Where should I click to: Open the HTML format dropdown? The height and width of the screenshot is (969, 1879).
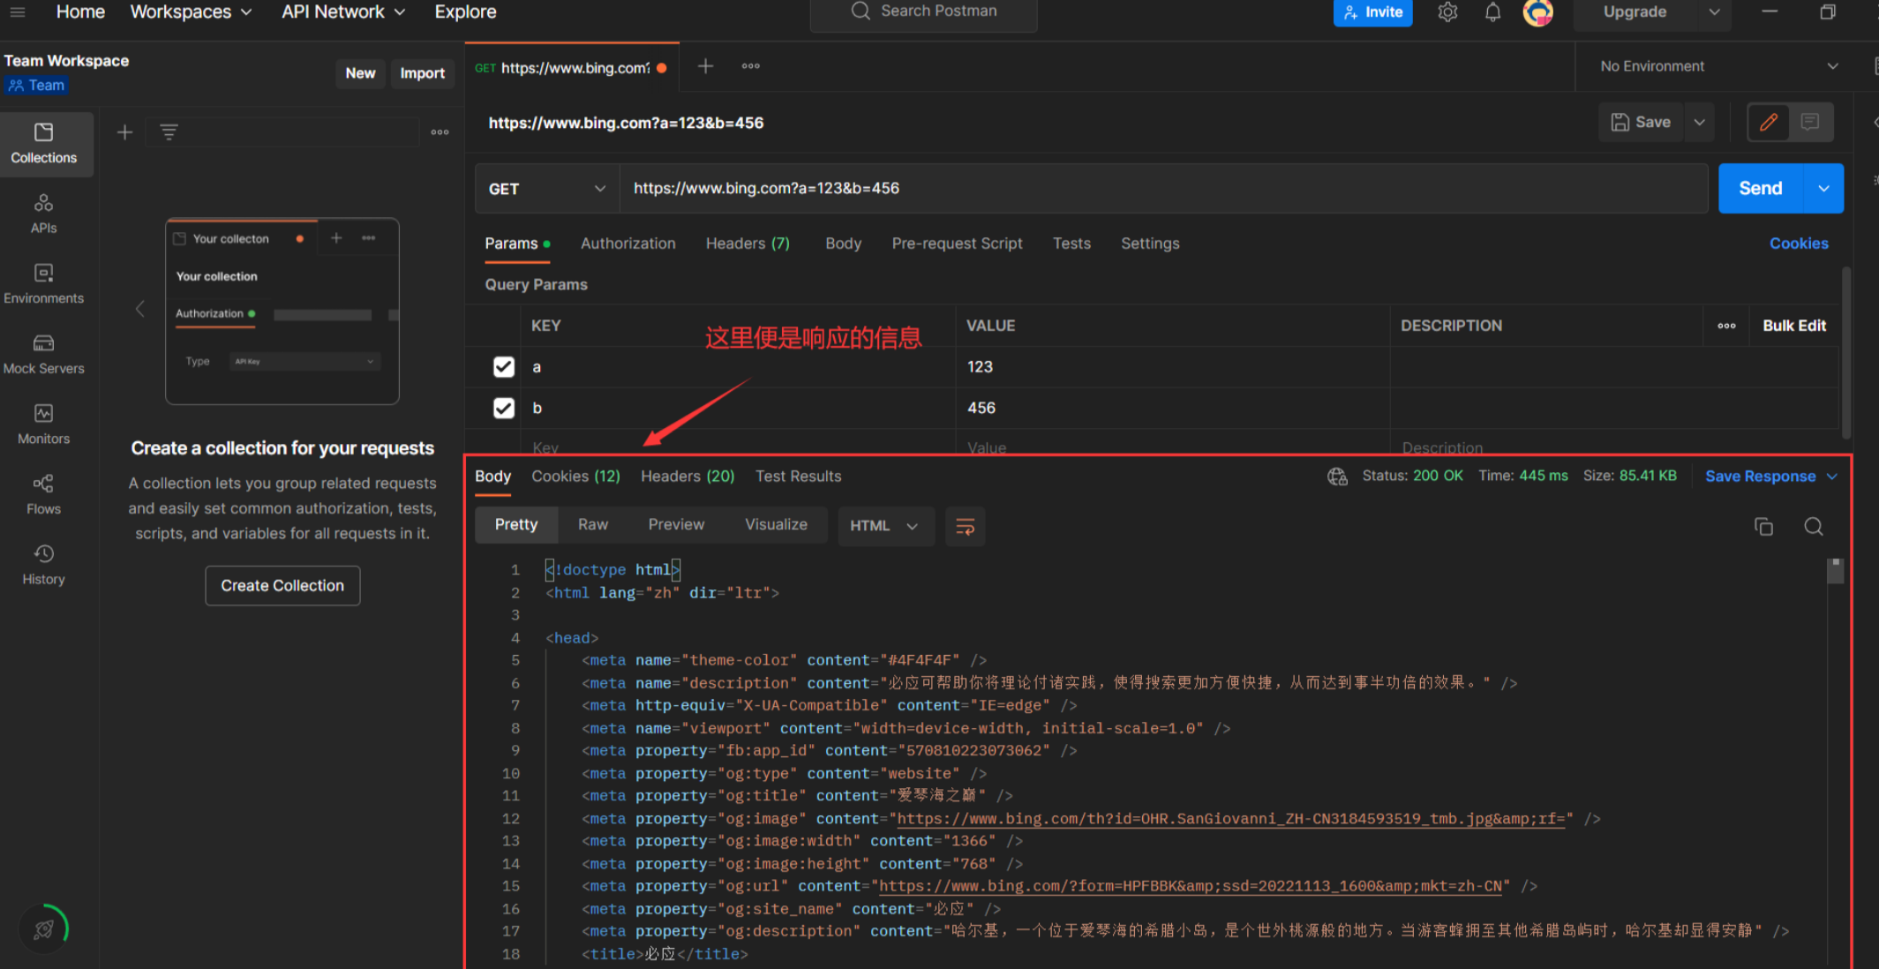click(885, 526)
